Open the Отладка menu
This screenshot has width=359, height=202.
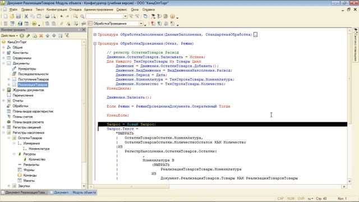click(x=75, y=10)
